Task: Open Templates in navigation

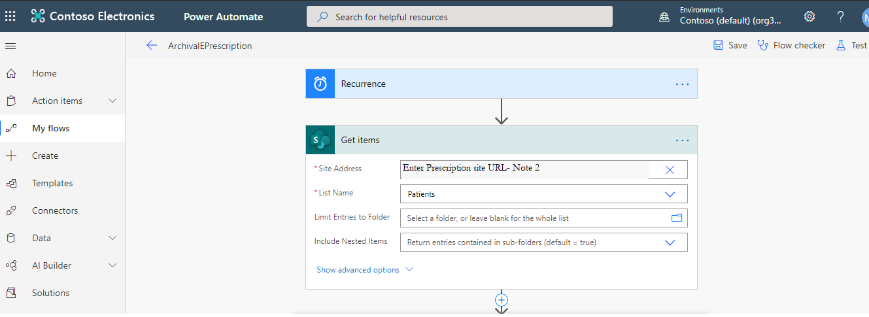Action: tap(52, 183)
